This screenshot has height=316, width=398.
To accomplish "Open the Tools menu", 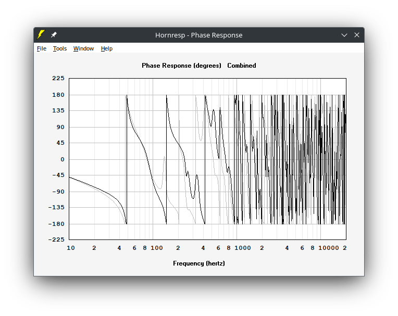I will click(x=60, y=48).
